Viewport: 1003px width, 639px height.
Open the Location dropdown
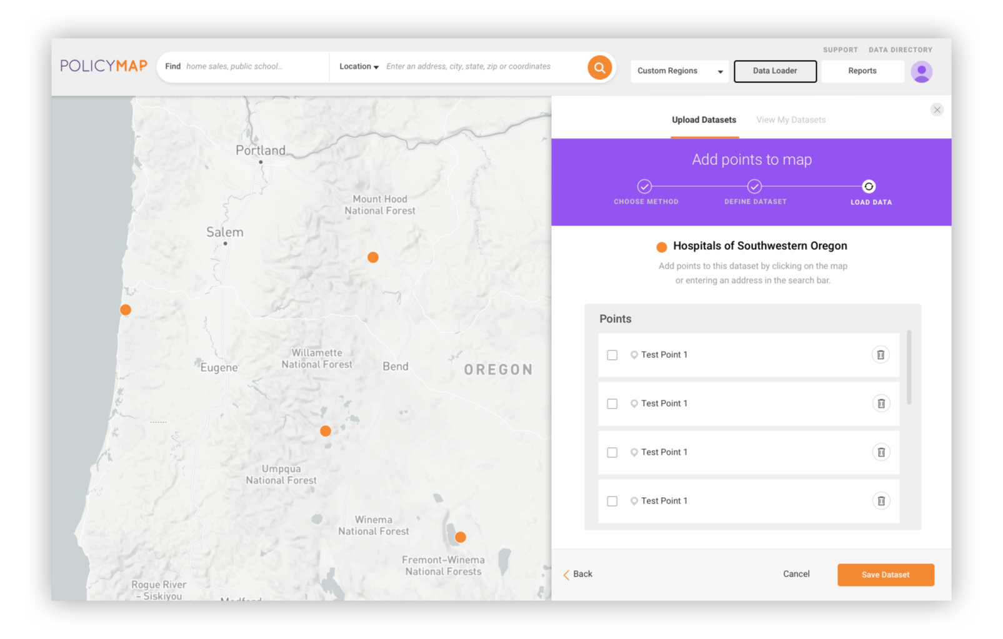359,67
